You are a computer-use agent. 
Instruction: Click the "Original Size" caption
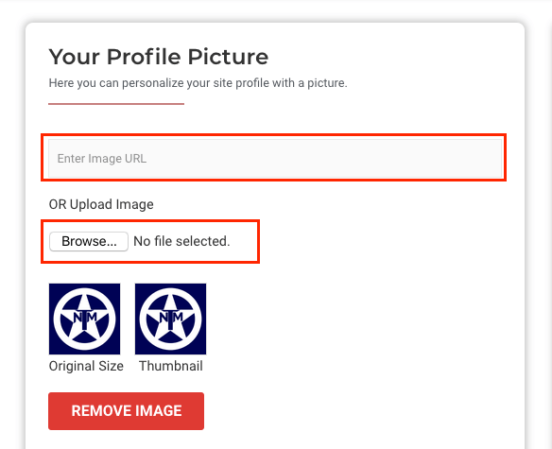(86, 366)
